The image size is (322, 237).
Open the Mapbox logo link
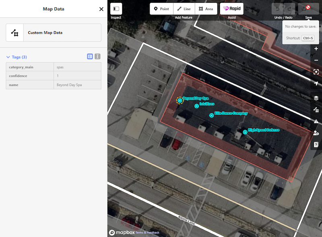[x=122, y=233]
